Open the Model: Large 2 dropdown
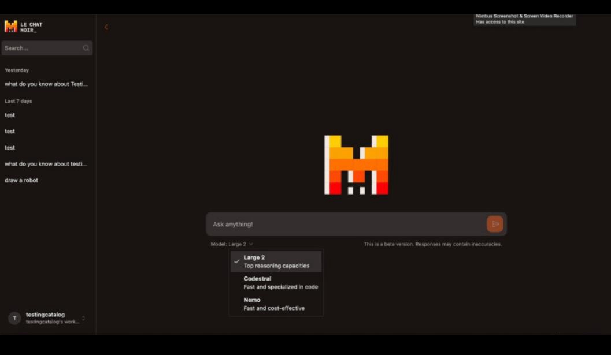Screen dimensions: 611x355 click(232, 244)
